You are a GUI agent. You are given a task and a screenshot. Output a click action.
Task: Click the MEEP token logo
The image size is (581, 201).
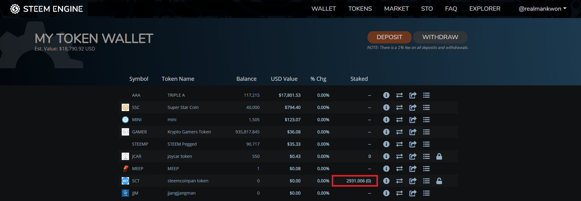125,169
